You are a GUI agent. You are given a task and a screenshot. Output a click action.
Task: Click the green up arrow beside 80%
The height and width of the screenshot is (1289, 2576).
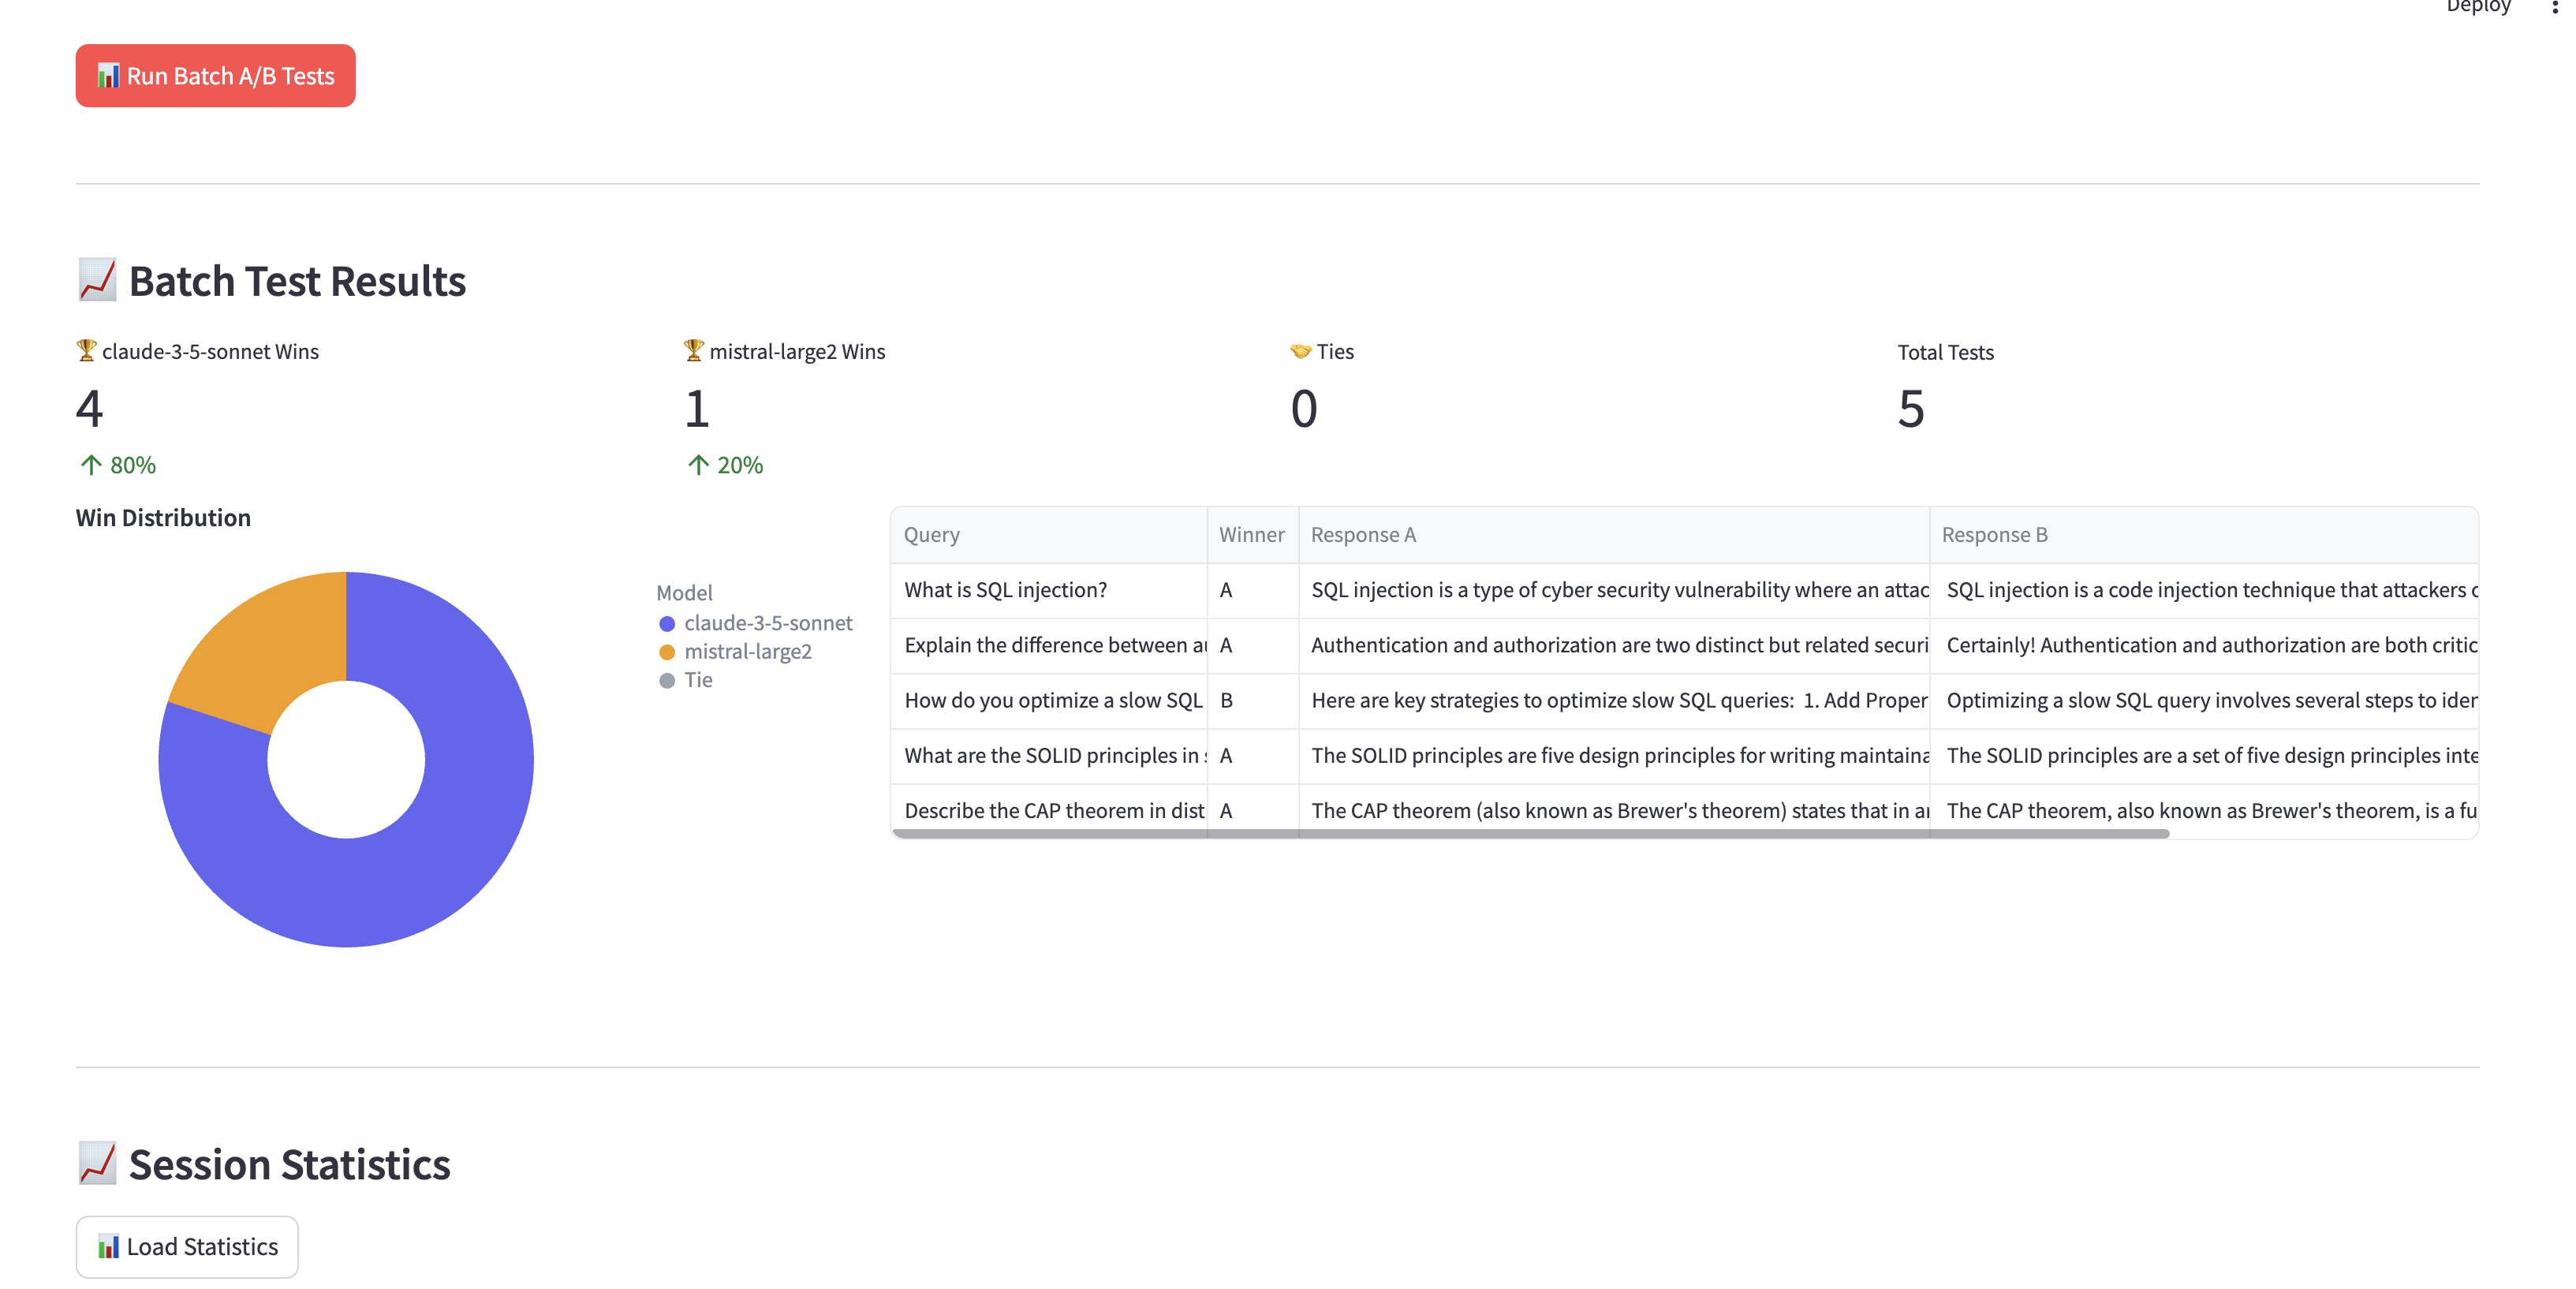(x=91, y=465)
